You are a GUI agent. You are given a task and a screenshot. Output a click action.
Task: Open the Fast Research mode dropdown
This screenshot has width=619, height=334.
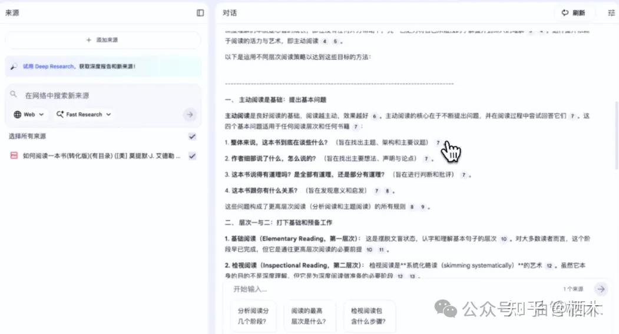84,115
